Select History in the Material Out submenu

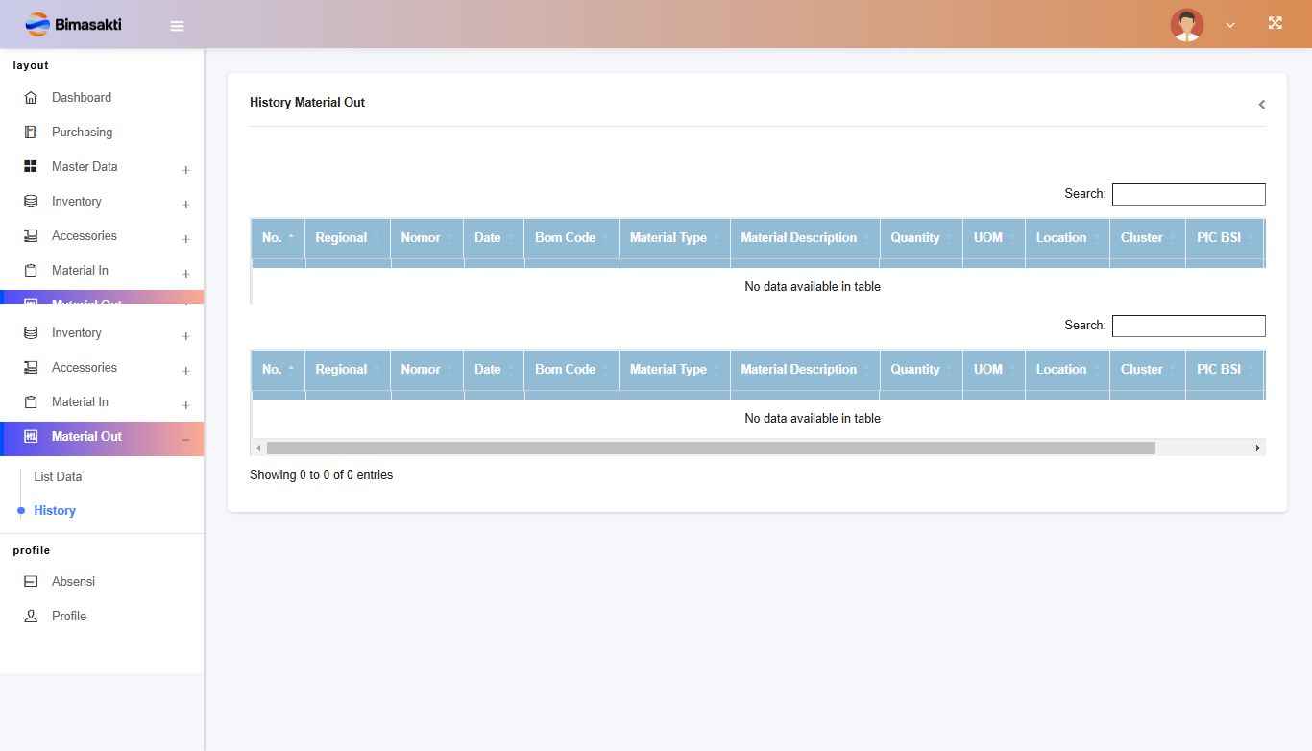[55, 511]
